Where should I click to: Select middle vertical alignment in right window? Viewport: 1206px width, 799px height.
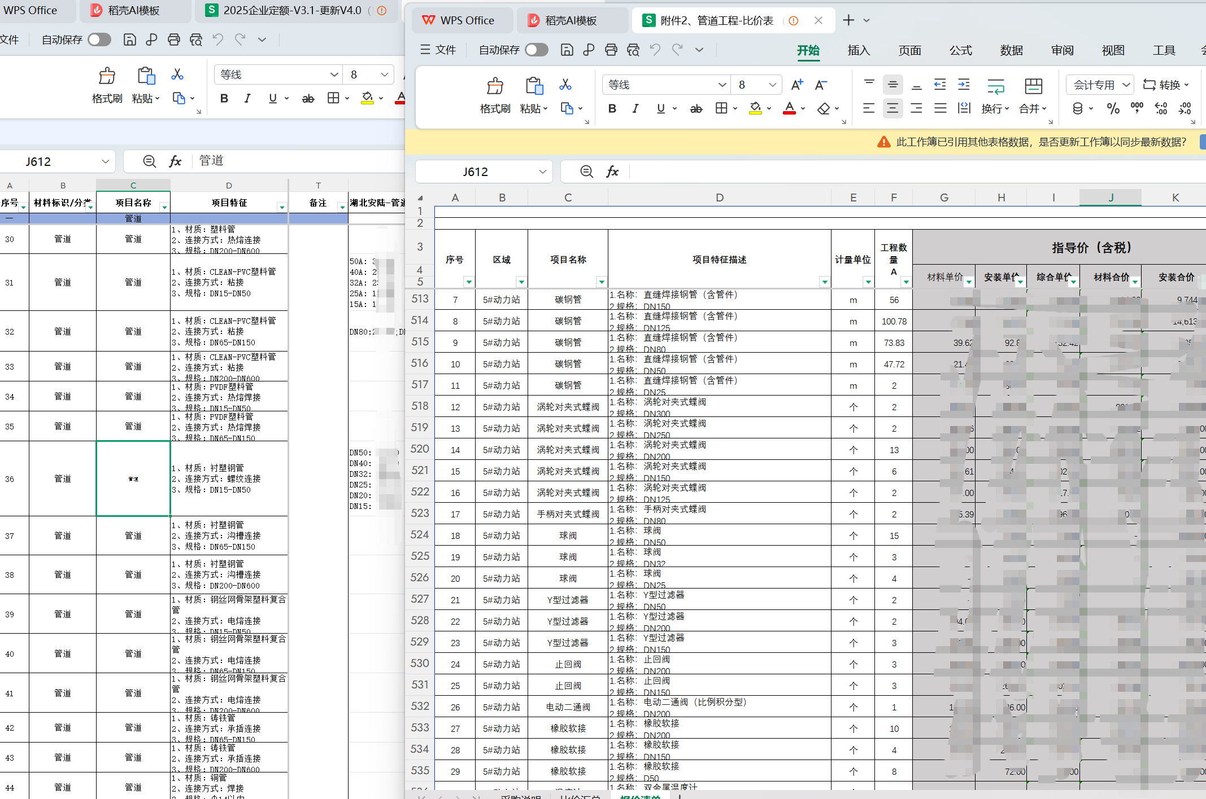click(x=892, y=85)
